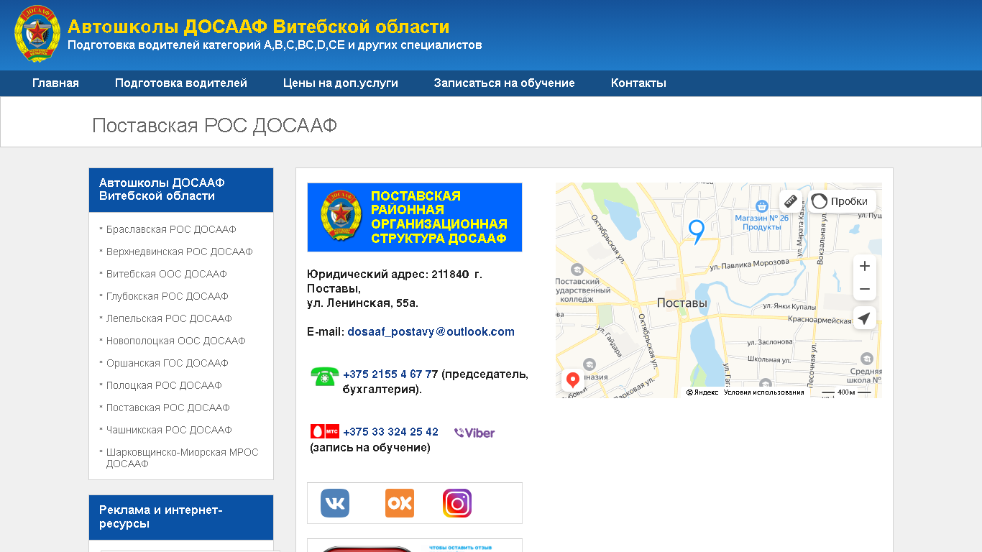Open Оршанская ГОС ДОСААФ link
This screenshot has height=552, width=982.
[x=167, y=363]
